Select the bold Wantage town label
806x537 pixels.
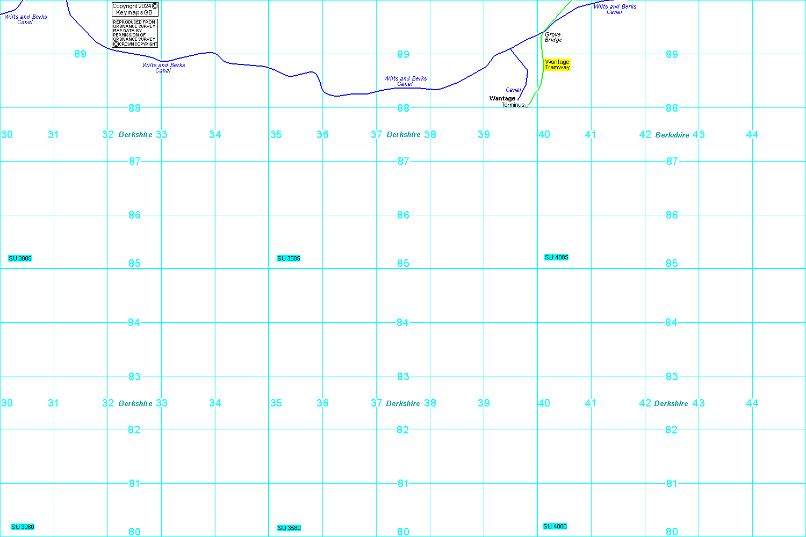(502, 98)
